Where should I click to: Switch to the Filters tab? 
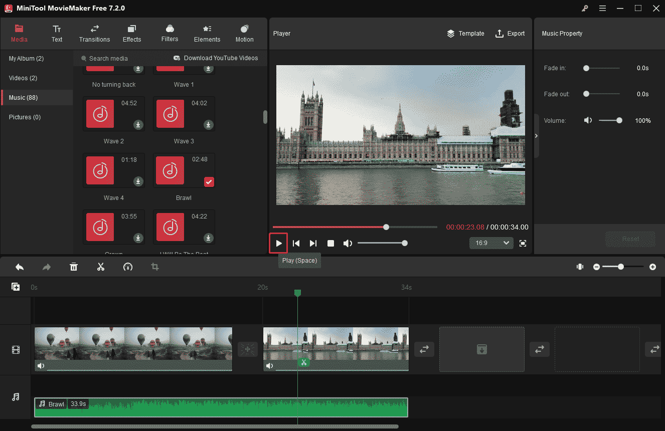(x=170, y=34)
